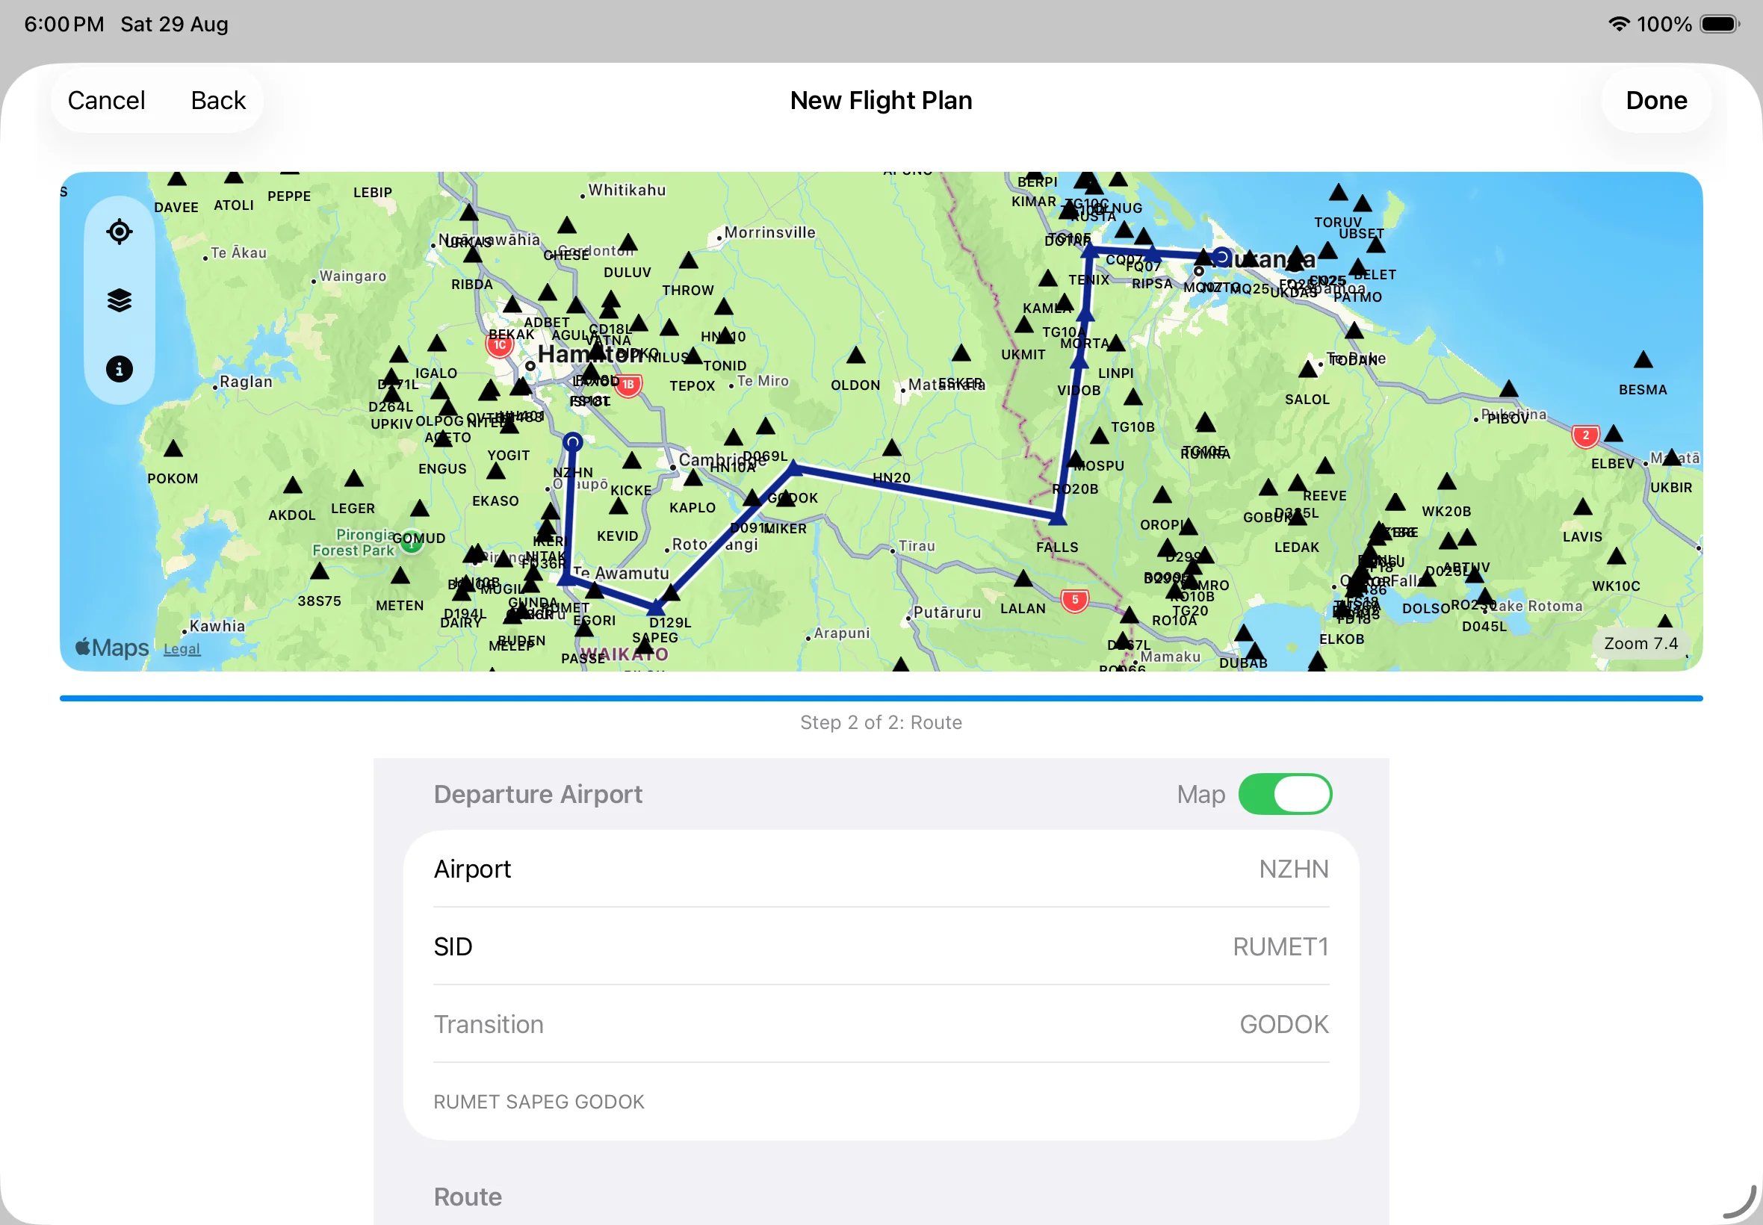Select the NZHN airport circle marker on map
The height and width of the screenshot is (1225, 1763).
tap(572, 442)
